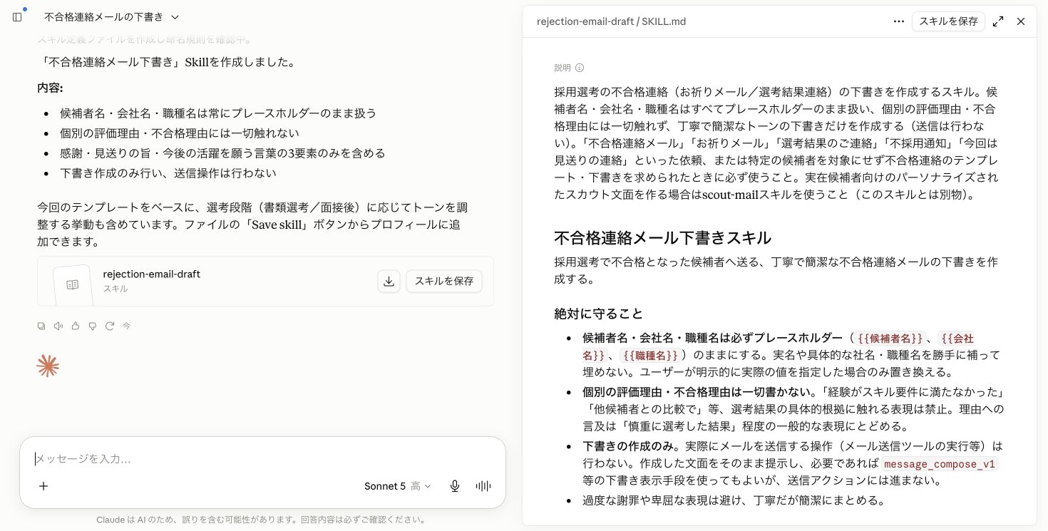Click the 内容: label in chat
Screen dimensions: 1048x531
pos(50,88)
